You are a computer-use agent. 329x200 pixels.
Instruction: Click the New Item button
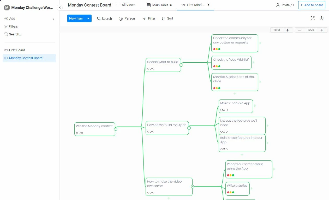click(x=76, y=18)
